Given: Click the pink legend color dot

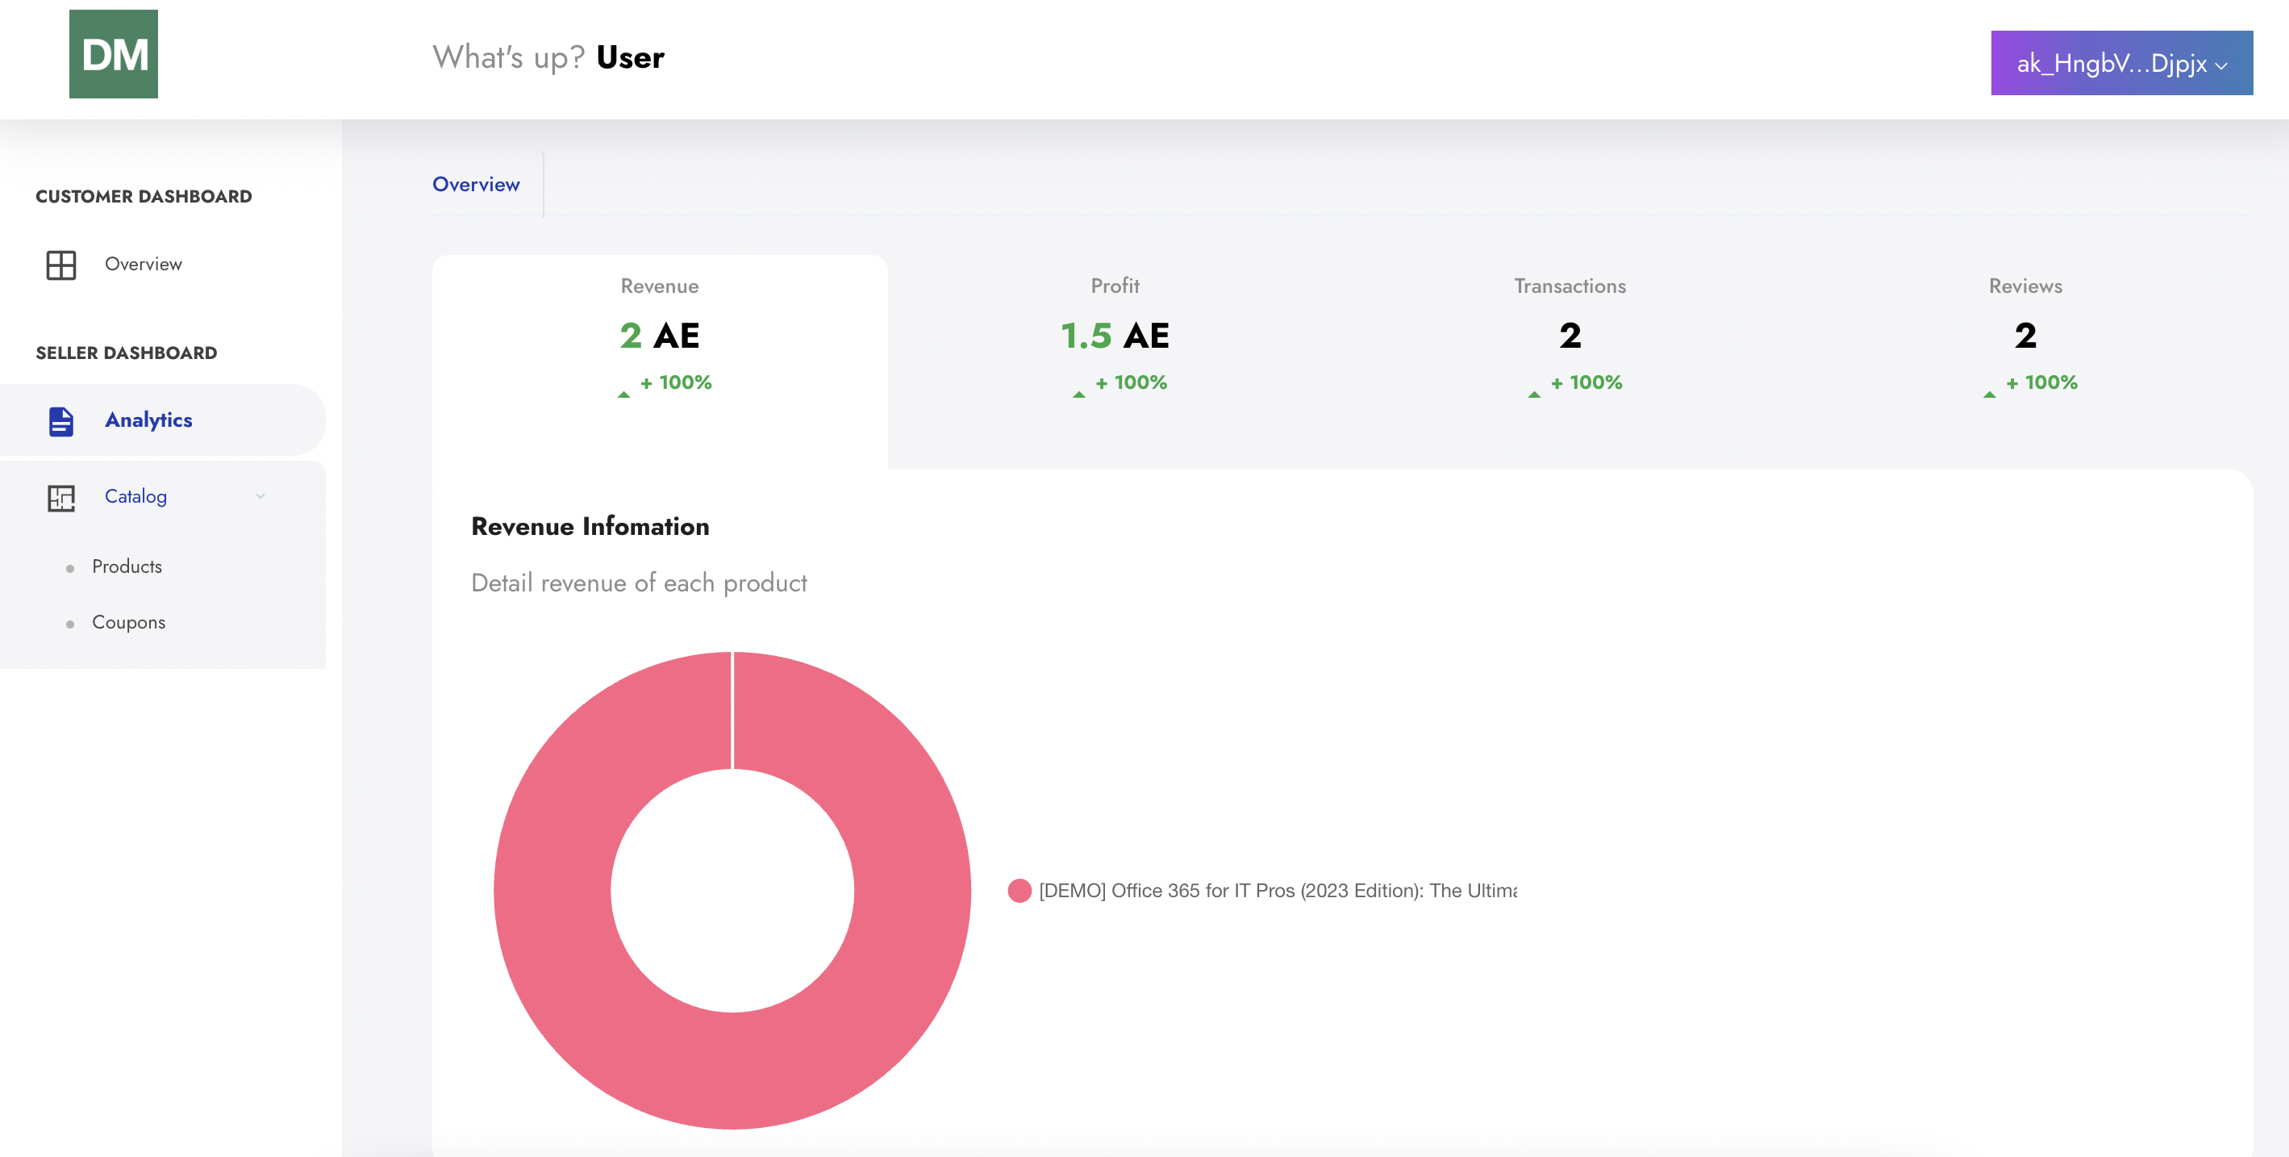Looking at the screenshot, I should 1019,891.
